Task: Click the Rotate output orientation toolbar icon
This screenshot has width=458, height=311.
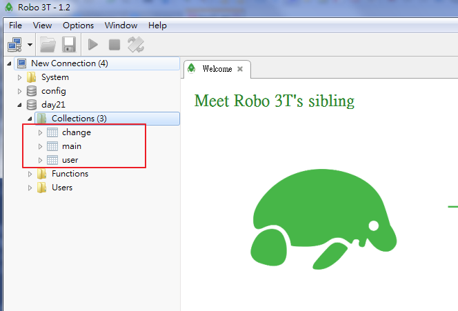Action: click(x=136, y=45)
